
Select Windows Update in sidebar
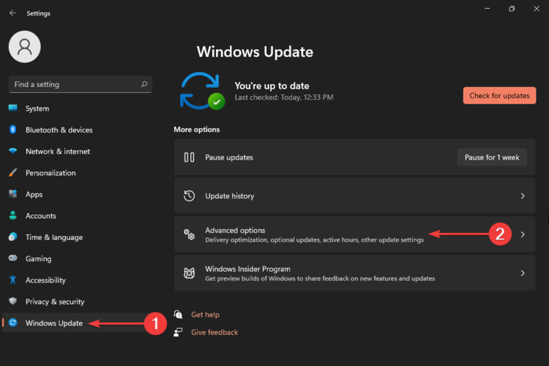[x=53, y=323]
